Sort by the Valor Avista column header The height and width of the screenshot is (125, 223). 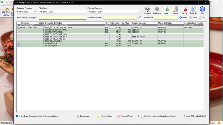tap(115, 23)
